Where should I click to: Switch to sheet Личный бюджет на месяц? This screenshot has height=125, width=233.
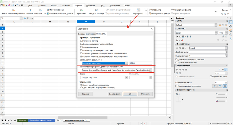[x=41, y=120]
